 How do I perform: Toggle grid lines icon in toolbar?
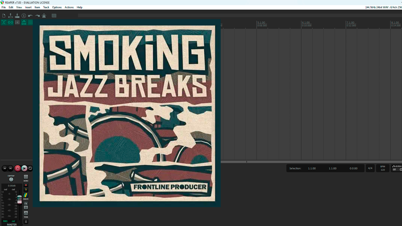tap(30, 22)
